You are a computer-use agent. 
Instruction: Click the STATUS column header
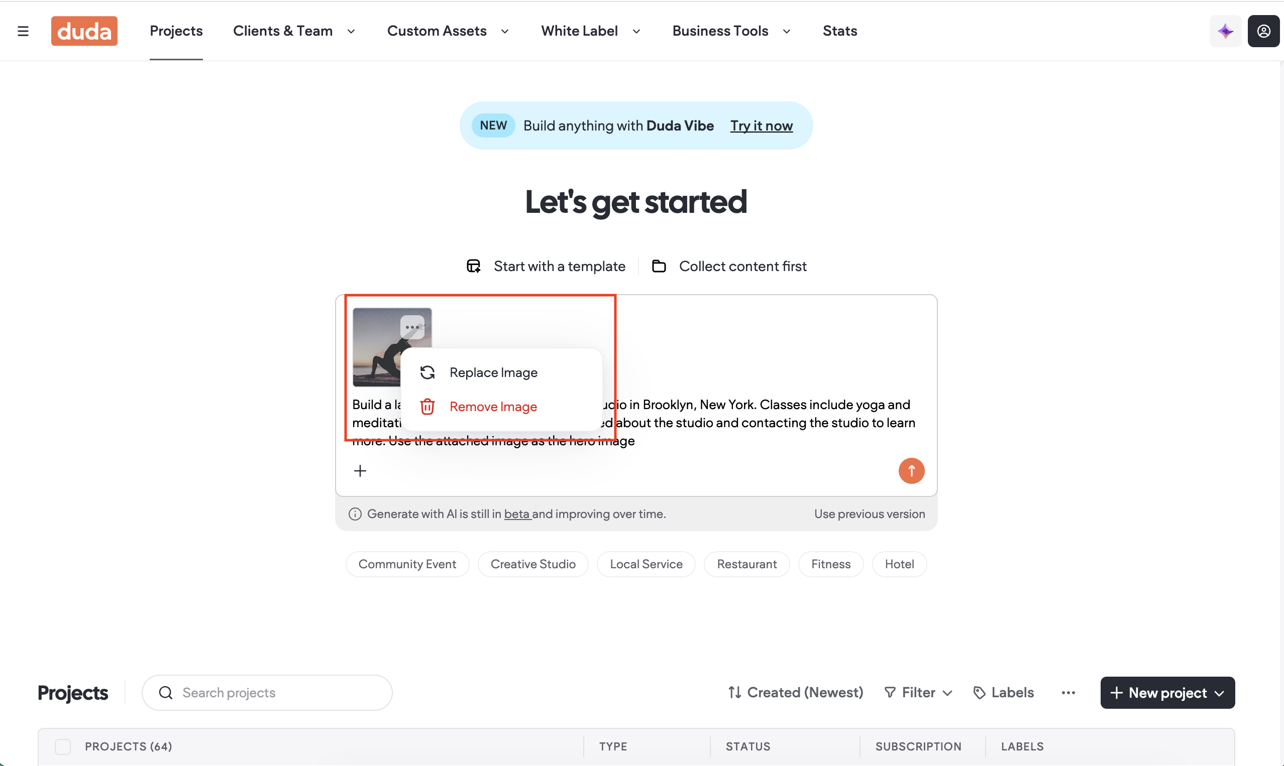tap(748, 746)
